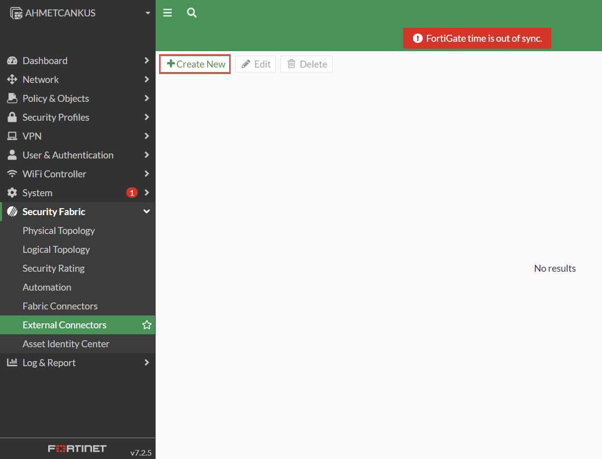Click the FortiGate time out of sync alert
The width and height of the screenshot is (602, 459).
[477, 38]
